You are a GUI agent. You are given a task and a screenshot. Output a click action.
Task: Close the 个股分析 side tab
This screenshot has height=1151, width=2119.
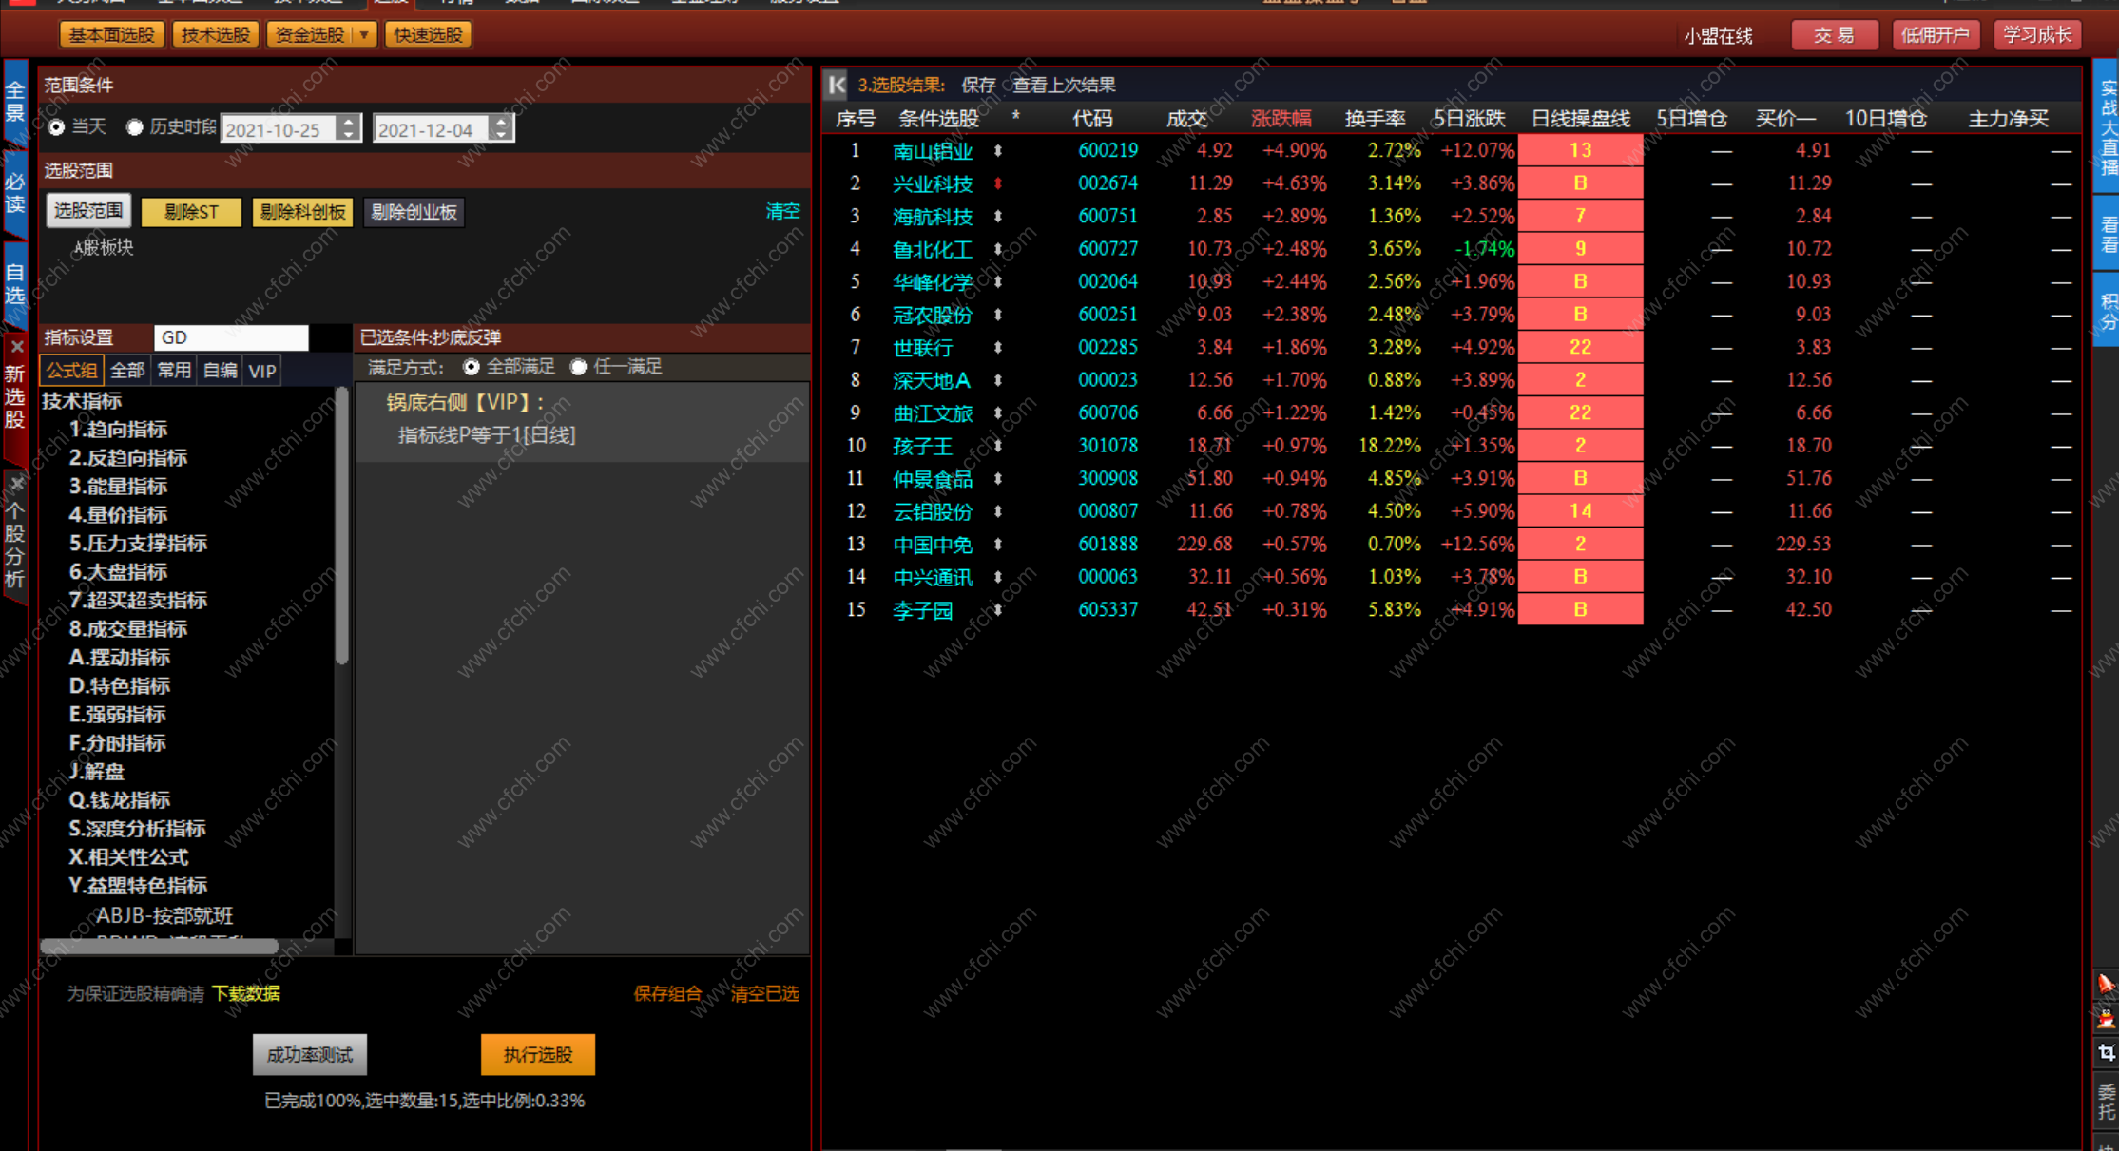coord(16,484)
